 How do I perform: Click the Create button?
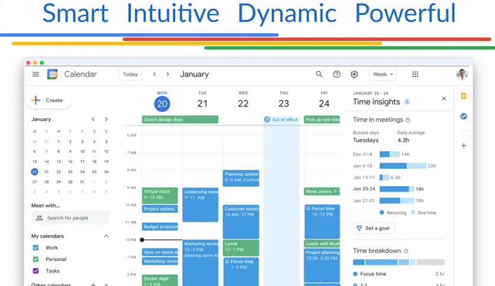click(49, 100)
